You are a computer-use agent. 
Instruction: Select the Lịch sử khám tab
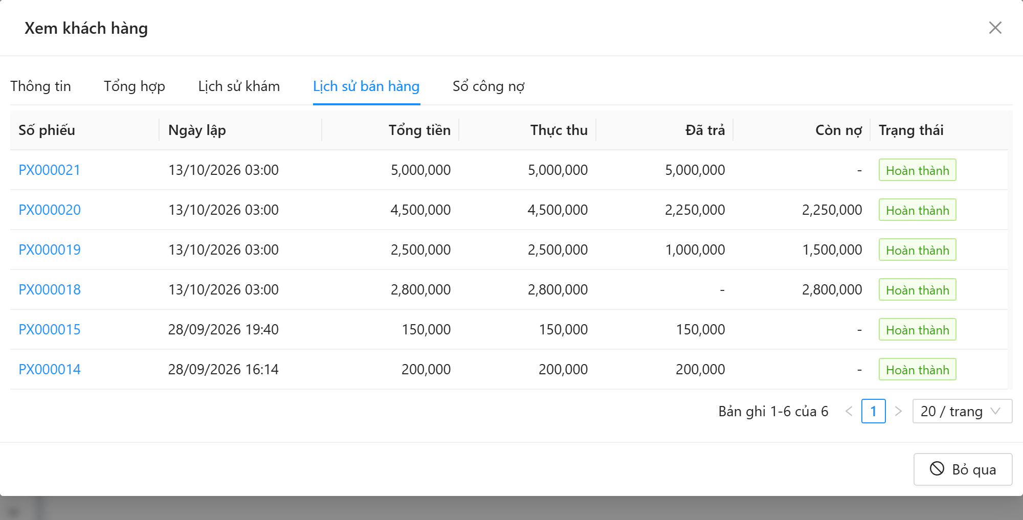pos(239,86)
